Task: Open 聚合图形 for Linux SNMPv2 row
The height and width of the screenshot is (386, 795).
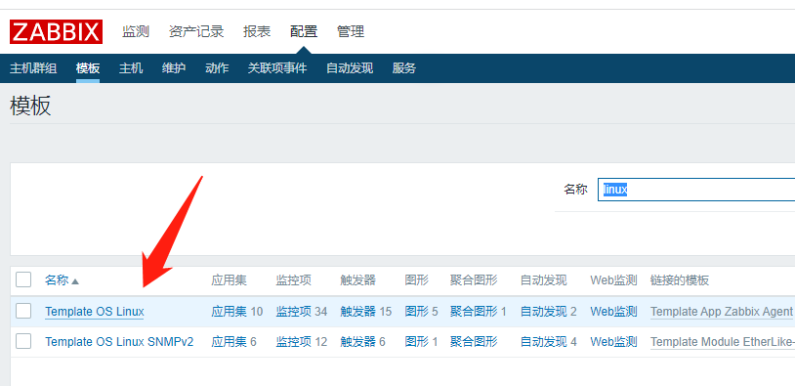Action: [474, 342]
